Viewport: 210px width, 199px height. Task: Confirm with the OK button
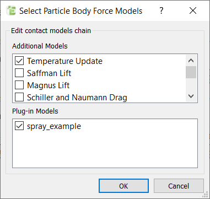tap(123, 186)
